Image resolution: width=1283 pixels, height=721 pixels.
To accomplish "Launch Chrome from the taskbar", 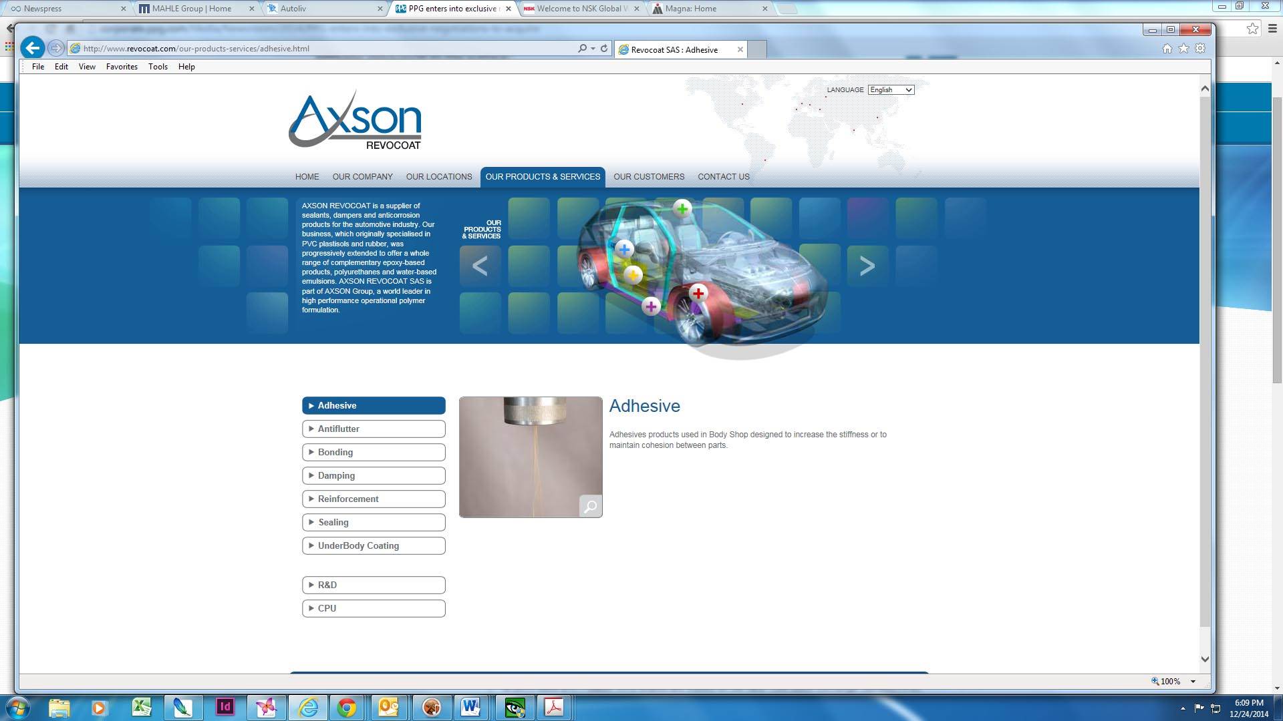I will click(347, 707).
